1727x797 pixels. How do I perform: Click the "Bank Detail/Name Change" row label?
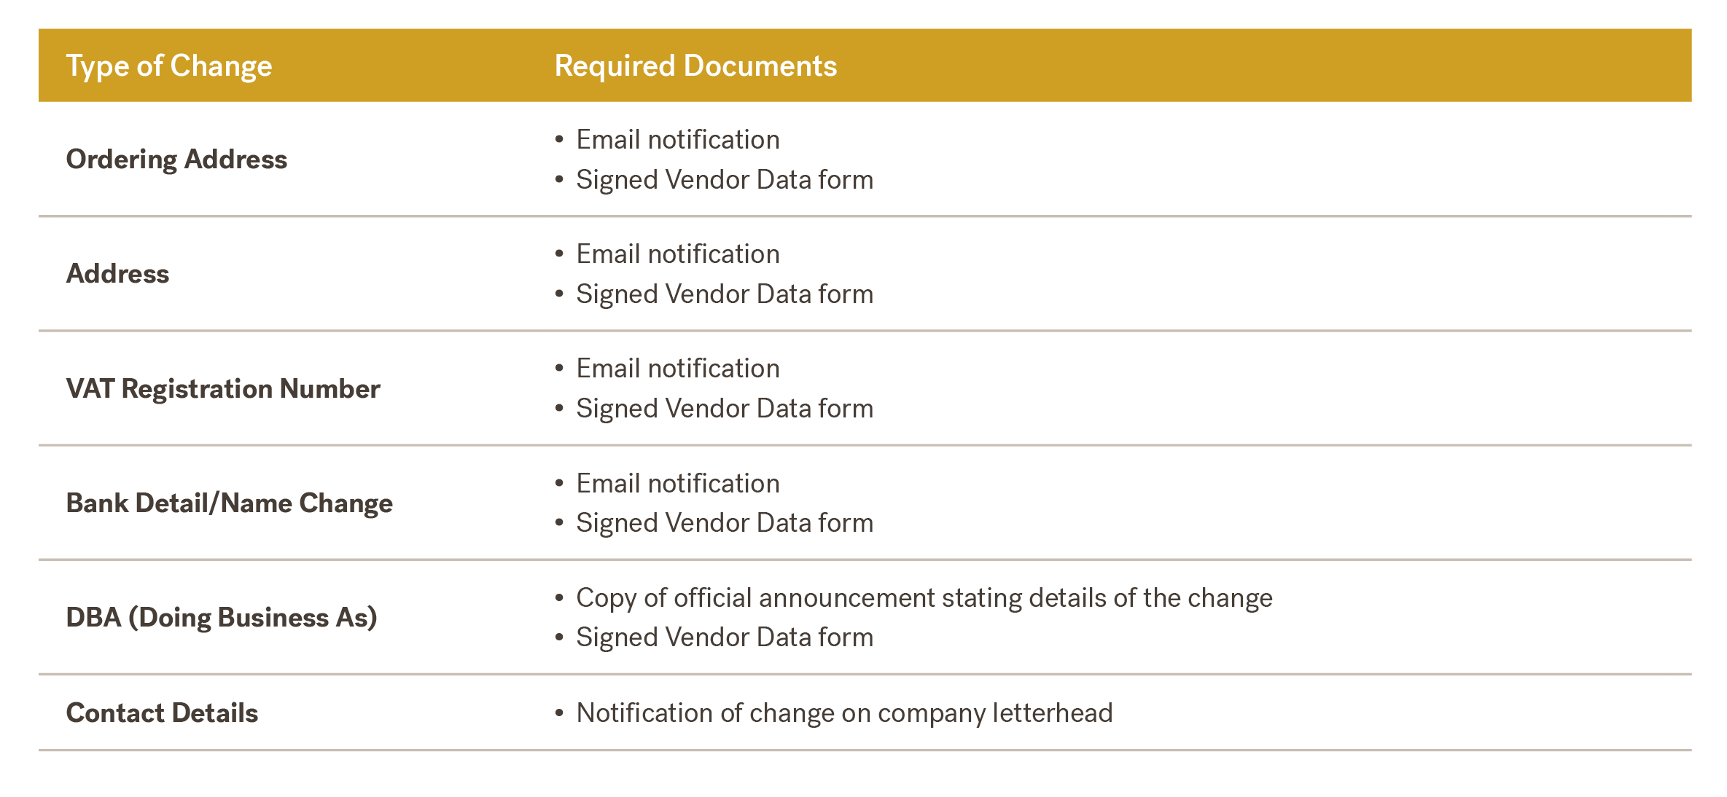click(229, 503)
